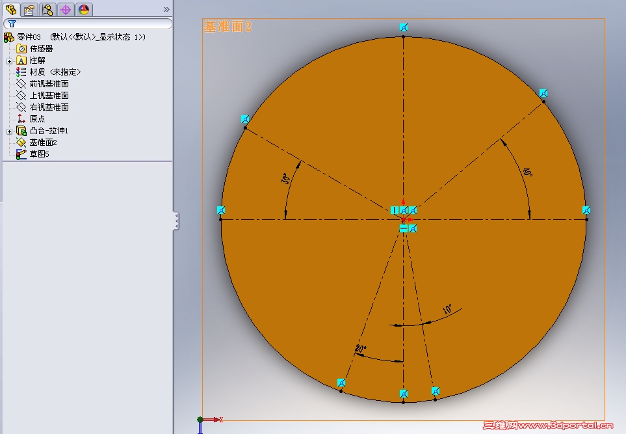Open the DimXpertManager tab
Image resolution: width=626 pixels, height=434 pixels.
66,10
